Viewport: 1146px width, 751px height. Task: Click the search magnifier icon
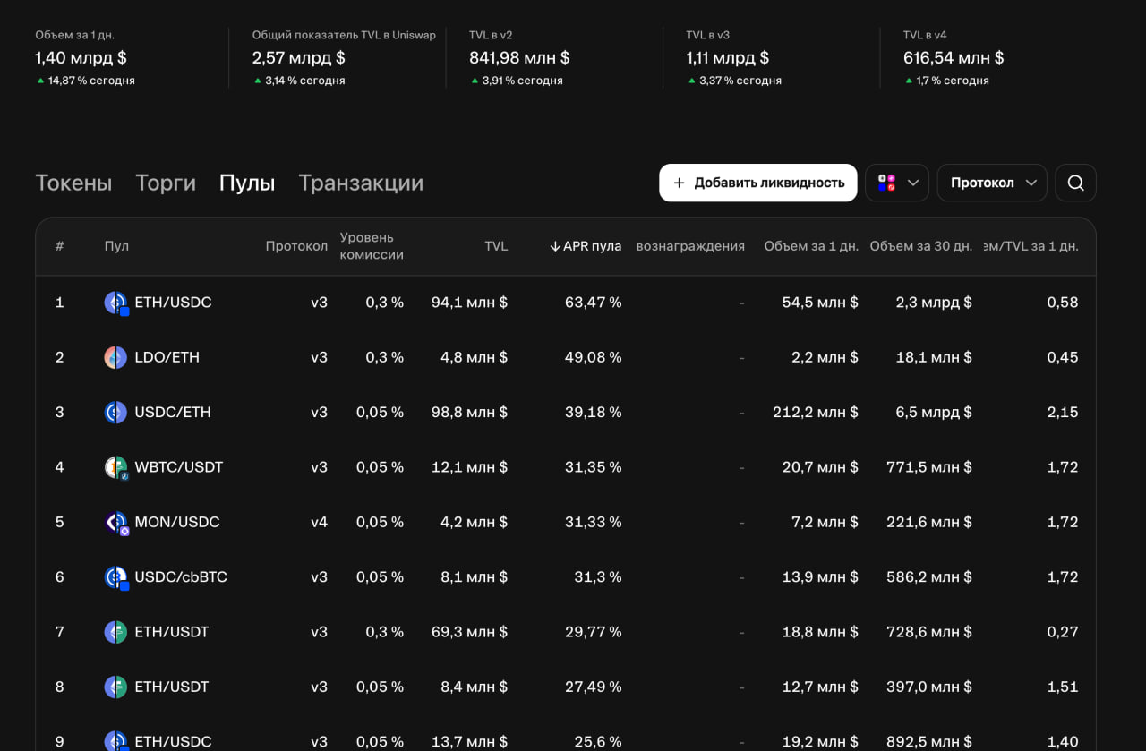point(1075,183)
